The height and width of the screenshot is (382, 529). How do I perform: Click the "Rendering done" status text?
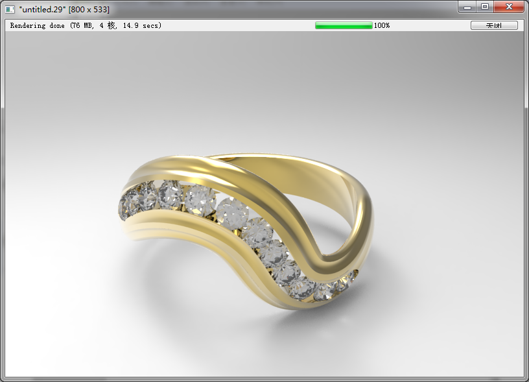(38, 25)
